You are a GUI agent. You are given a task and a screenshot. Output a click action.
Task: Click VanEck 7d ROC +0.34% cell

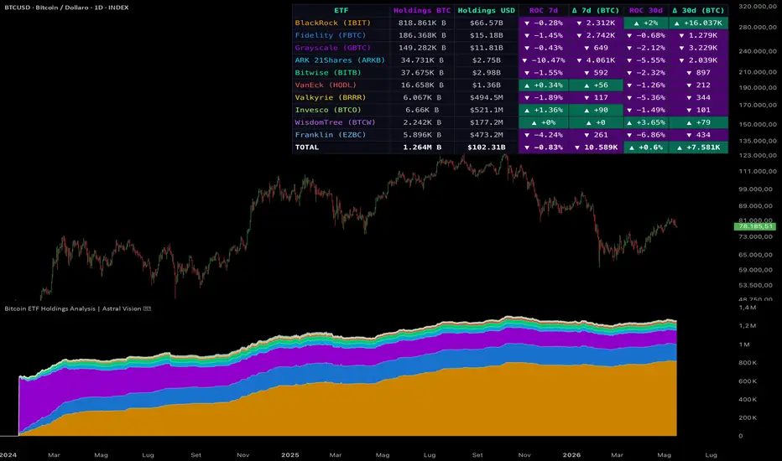(x=544, y=85)
